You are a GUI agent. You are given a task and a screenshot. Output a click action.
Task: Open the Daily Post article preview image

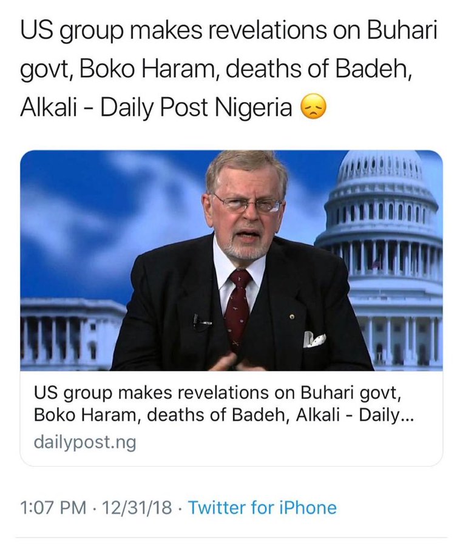[231, 260]
